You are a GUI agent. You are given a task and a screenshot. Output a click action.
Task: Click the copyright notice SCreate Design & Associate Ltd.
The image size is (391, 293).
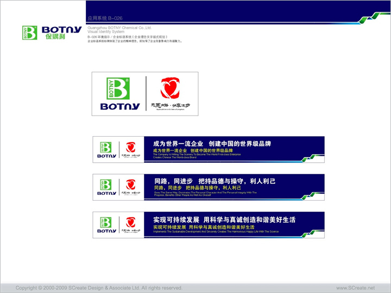click(x=99, y=288)
